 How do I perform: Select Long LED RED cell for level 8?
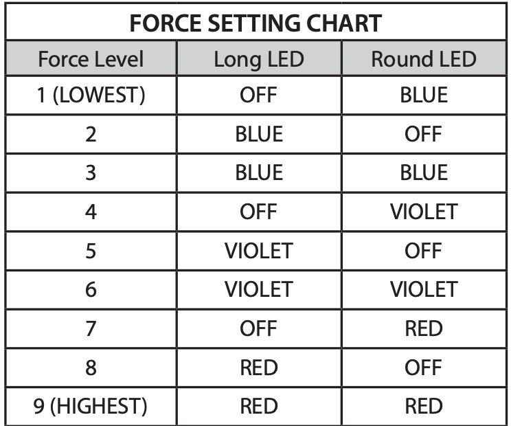258,368
